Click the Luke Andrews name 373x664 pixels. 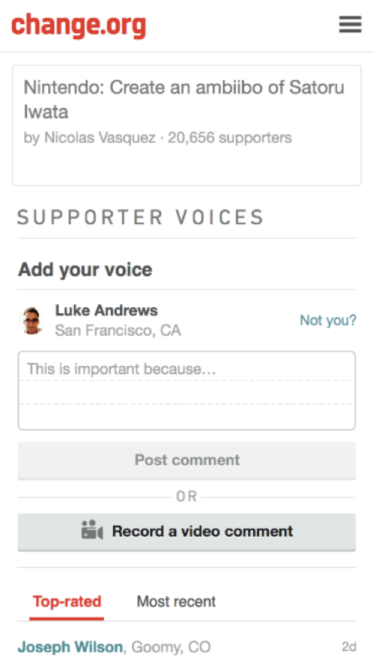click(x=106, y=310)
